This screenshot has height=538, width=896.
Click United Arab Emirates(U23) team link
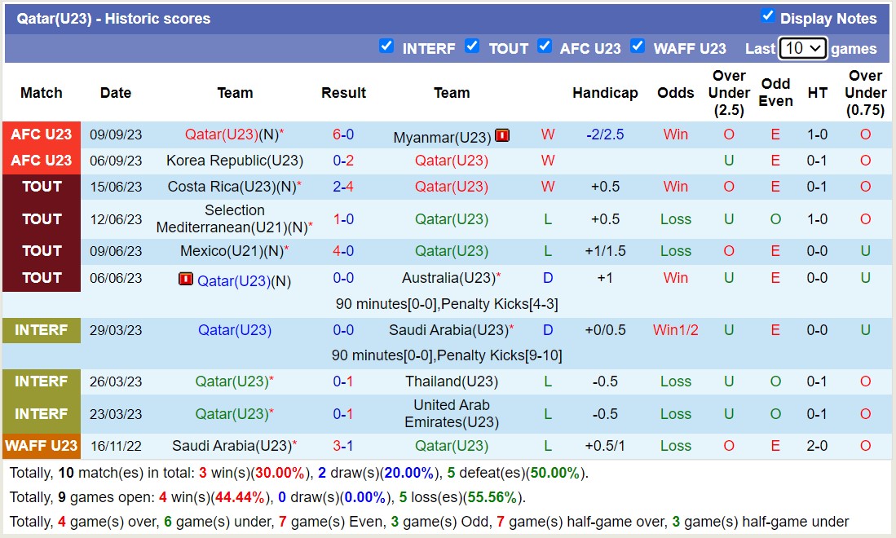click(452, 413)
